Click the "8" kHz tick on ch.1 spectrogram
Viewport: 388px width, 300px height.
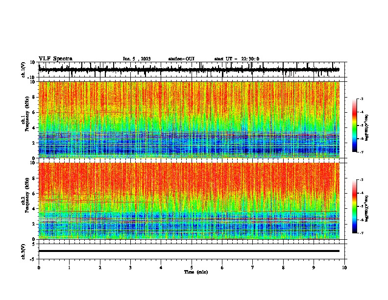click(34, 97)
